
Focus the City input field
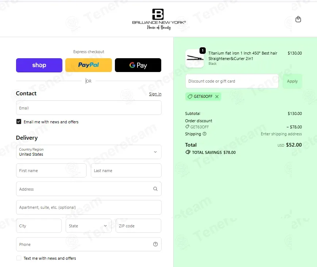pyautogui.click(x=39, y=226)
